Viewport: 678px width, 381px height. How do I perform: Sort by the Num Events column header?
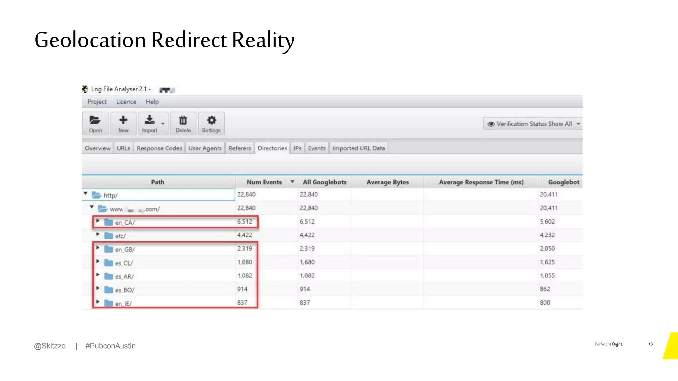264,182
